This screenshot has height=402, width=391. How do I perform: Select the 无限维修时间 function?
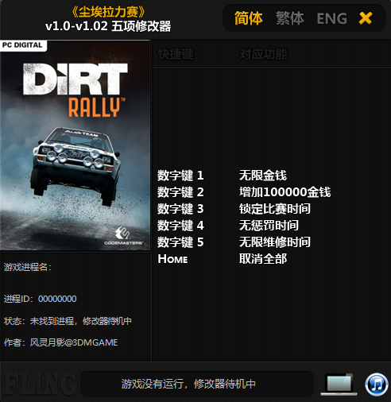click(275, 242)
